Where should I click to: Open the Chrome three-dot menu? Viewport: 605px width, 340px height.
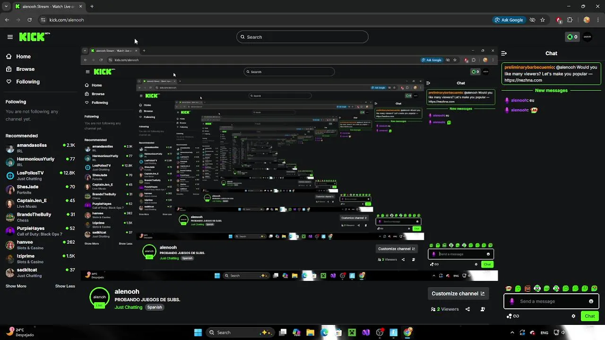pyautogui.click(x=598, y=20)
